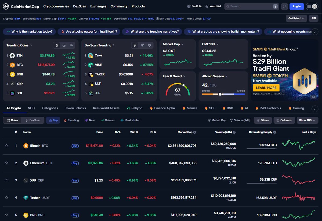Open the Portfolio pie icon link

coord(194,6)
